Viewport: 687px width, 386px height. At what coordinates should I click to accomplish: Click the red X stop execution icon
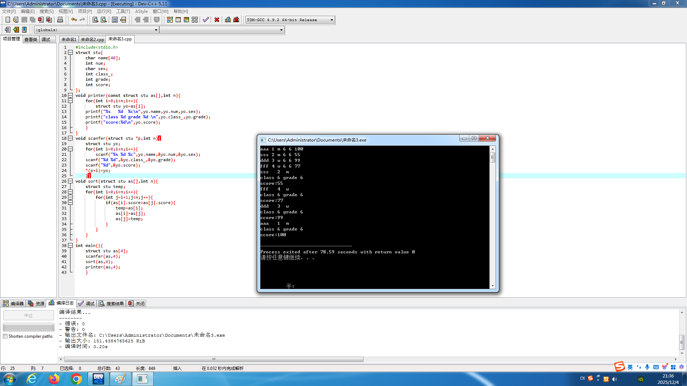[x=217, y=20]
